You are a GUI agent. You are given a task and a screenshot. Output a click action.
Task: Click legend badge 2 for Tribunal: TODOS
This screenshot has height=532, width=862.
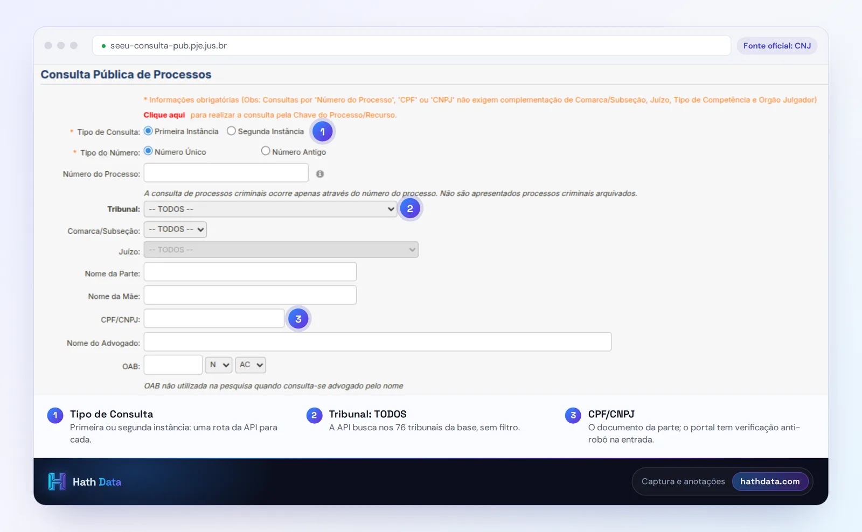[314, 415]
